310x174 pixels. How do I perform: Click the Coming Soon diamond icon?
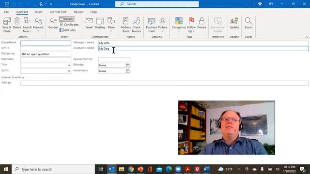pos(260,4)
